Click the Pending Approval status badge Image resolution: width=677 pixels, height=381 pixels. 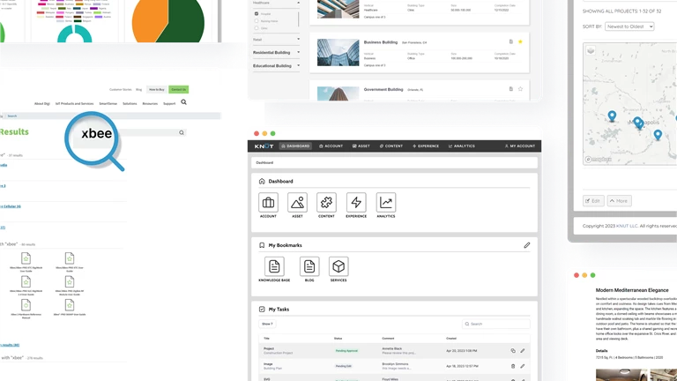point(346,351)
